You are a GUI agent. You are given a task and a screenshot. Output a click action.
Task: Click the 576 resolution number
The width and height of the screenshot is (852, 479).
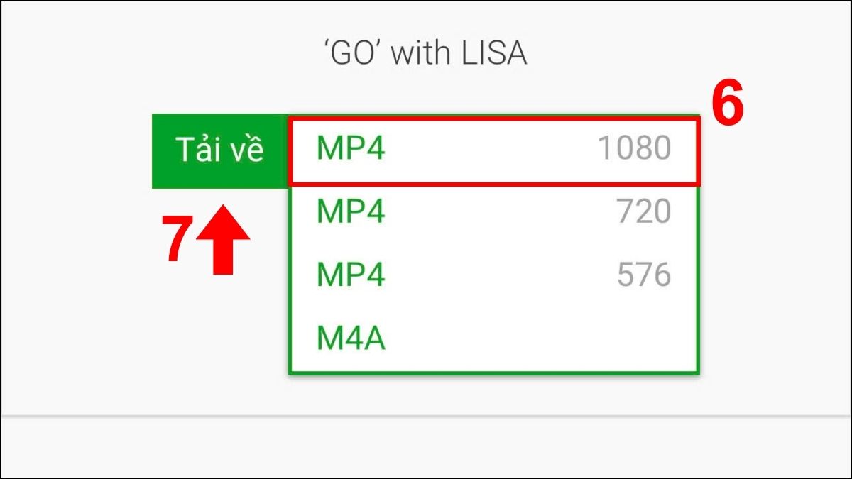(x=643, y=275)
